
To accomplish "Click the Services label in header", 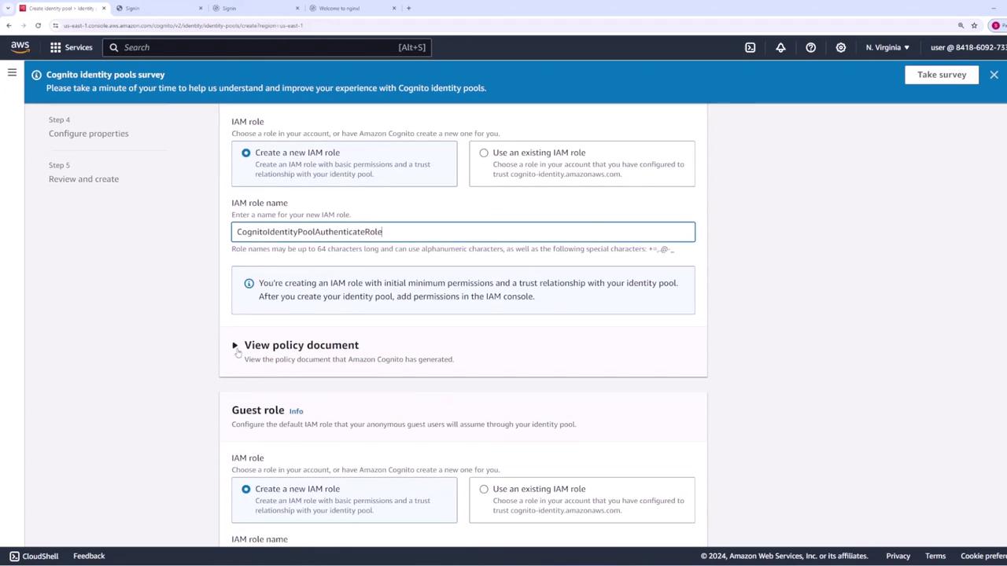I will (79, 47).
